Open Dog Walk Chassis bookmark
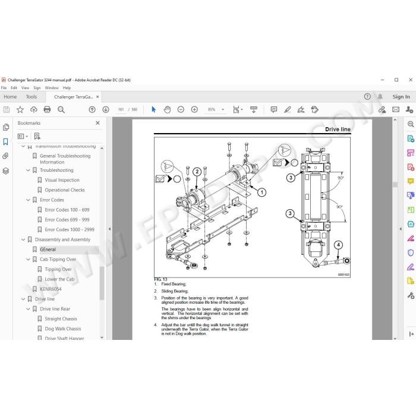The image size is (416, 416). (63, 329)
